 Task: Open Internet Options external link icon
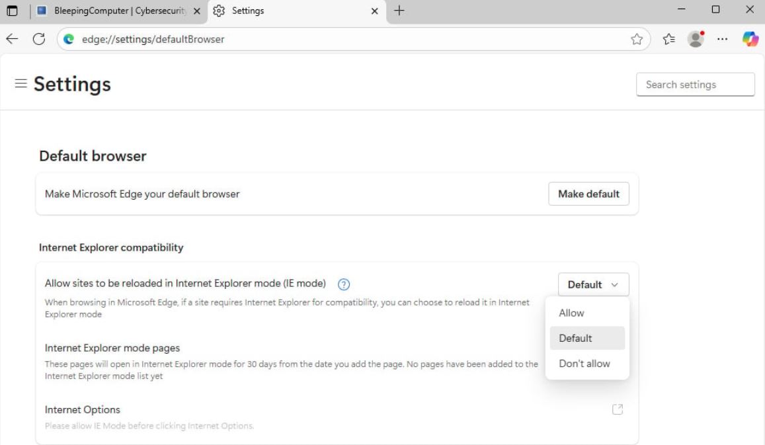tap(618, 409)
